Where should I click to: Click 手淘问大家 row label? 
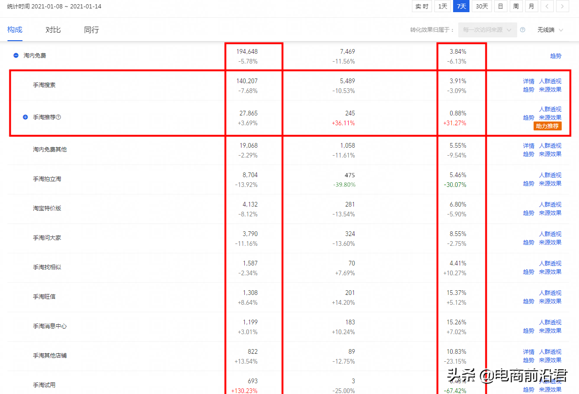pyautogui.click(x=47, y=238)
